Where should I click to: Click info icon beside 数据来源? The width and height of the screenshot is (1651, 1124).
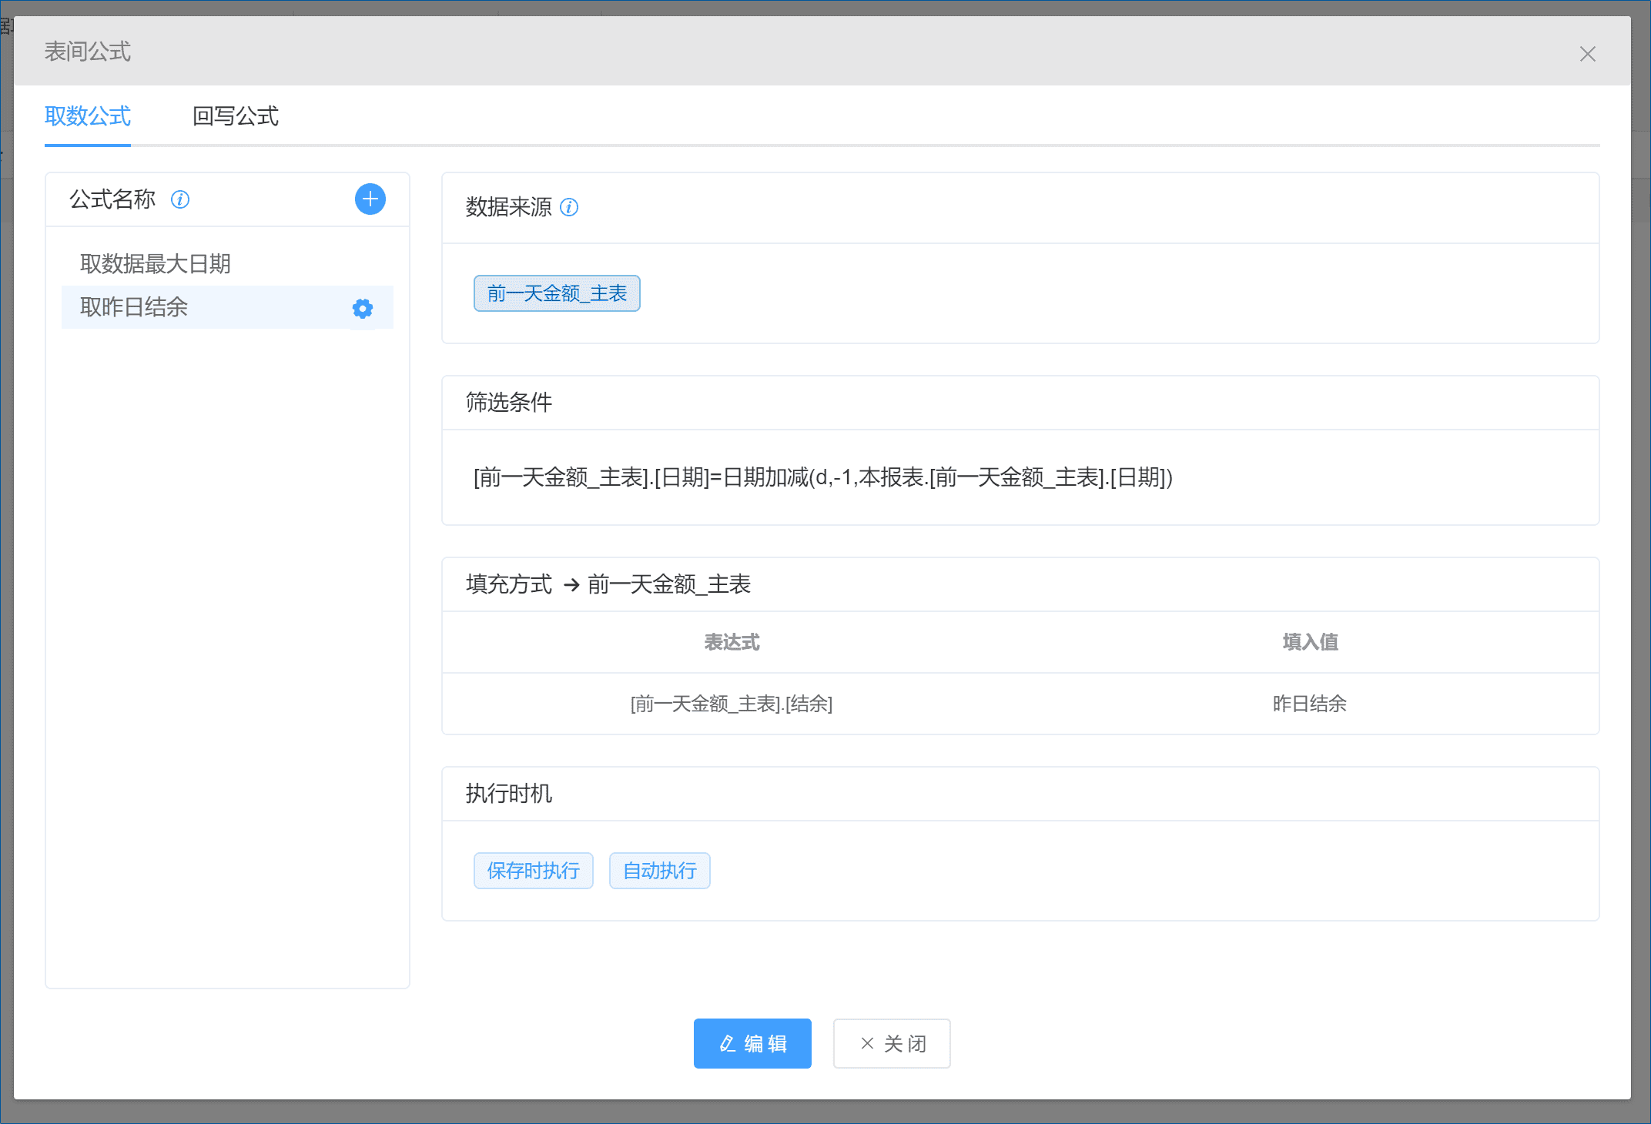pos(569,207)
